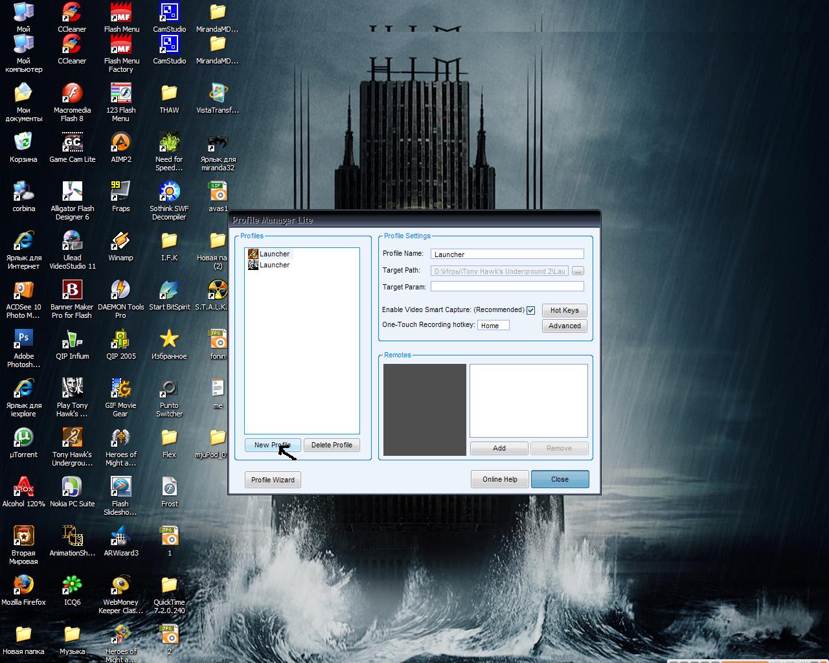Click the One-Touch Recording hotkey field
The height and width of the screenshot is (663, 829).
tap(494, 325)
